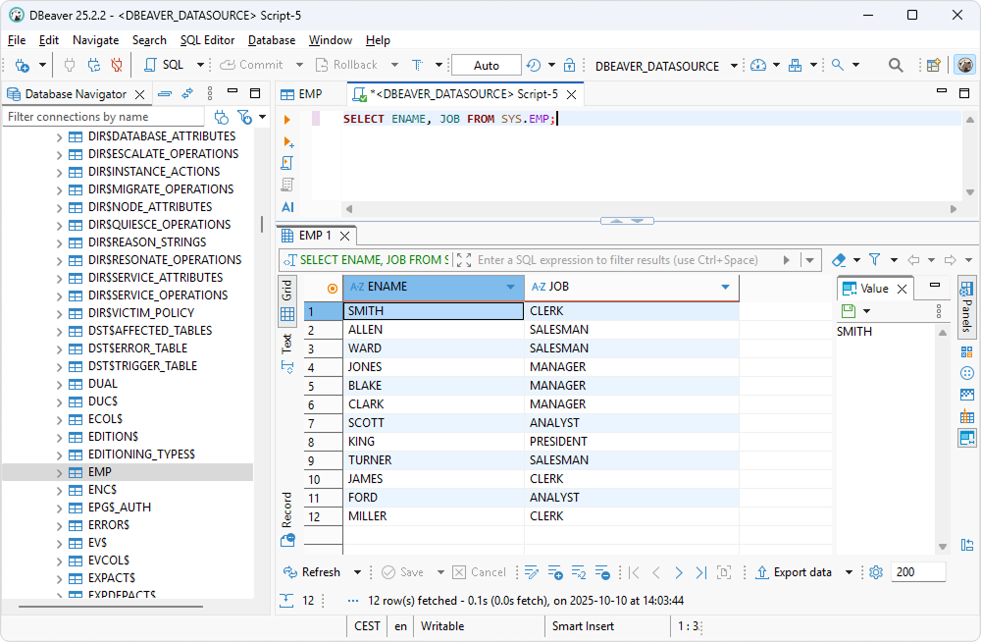Open the AI assistant in the SQL editor sidebar

[x=285, y=207]
